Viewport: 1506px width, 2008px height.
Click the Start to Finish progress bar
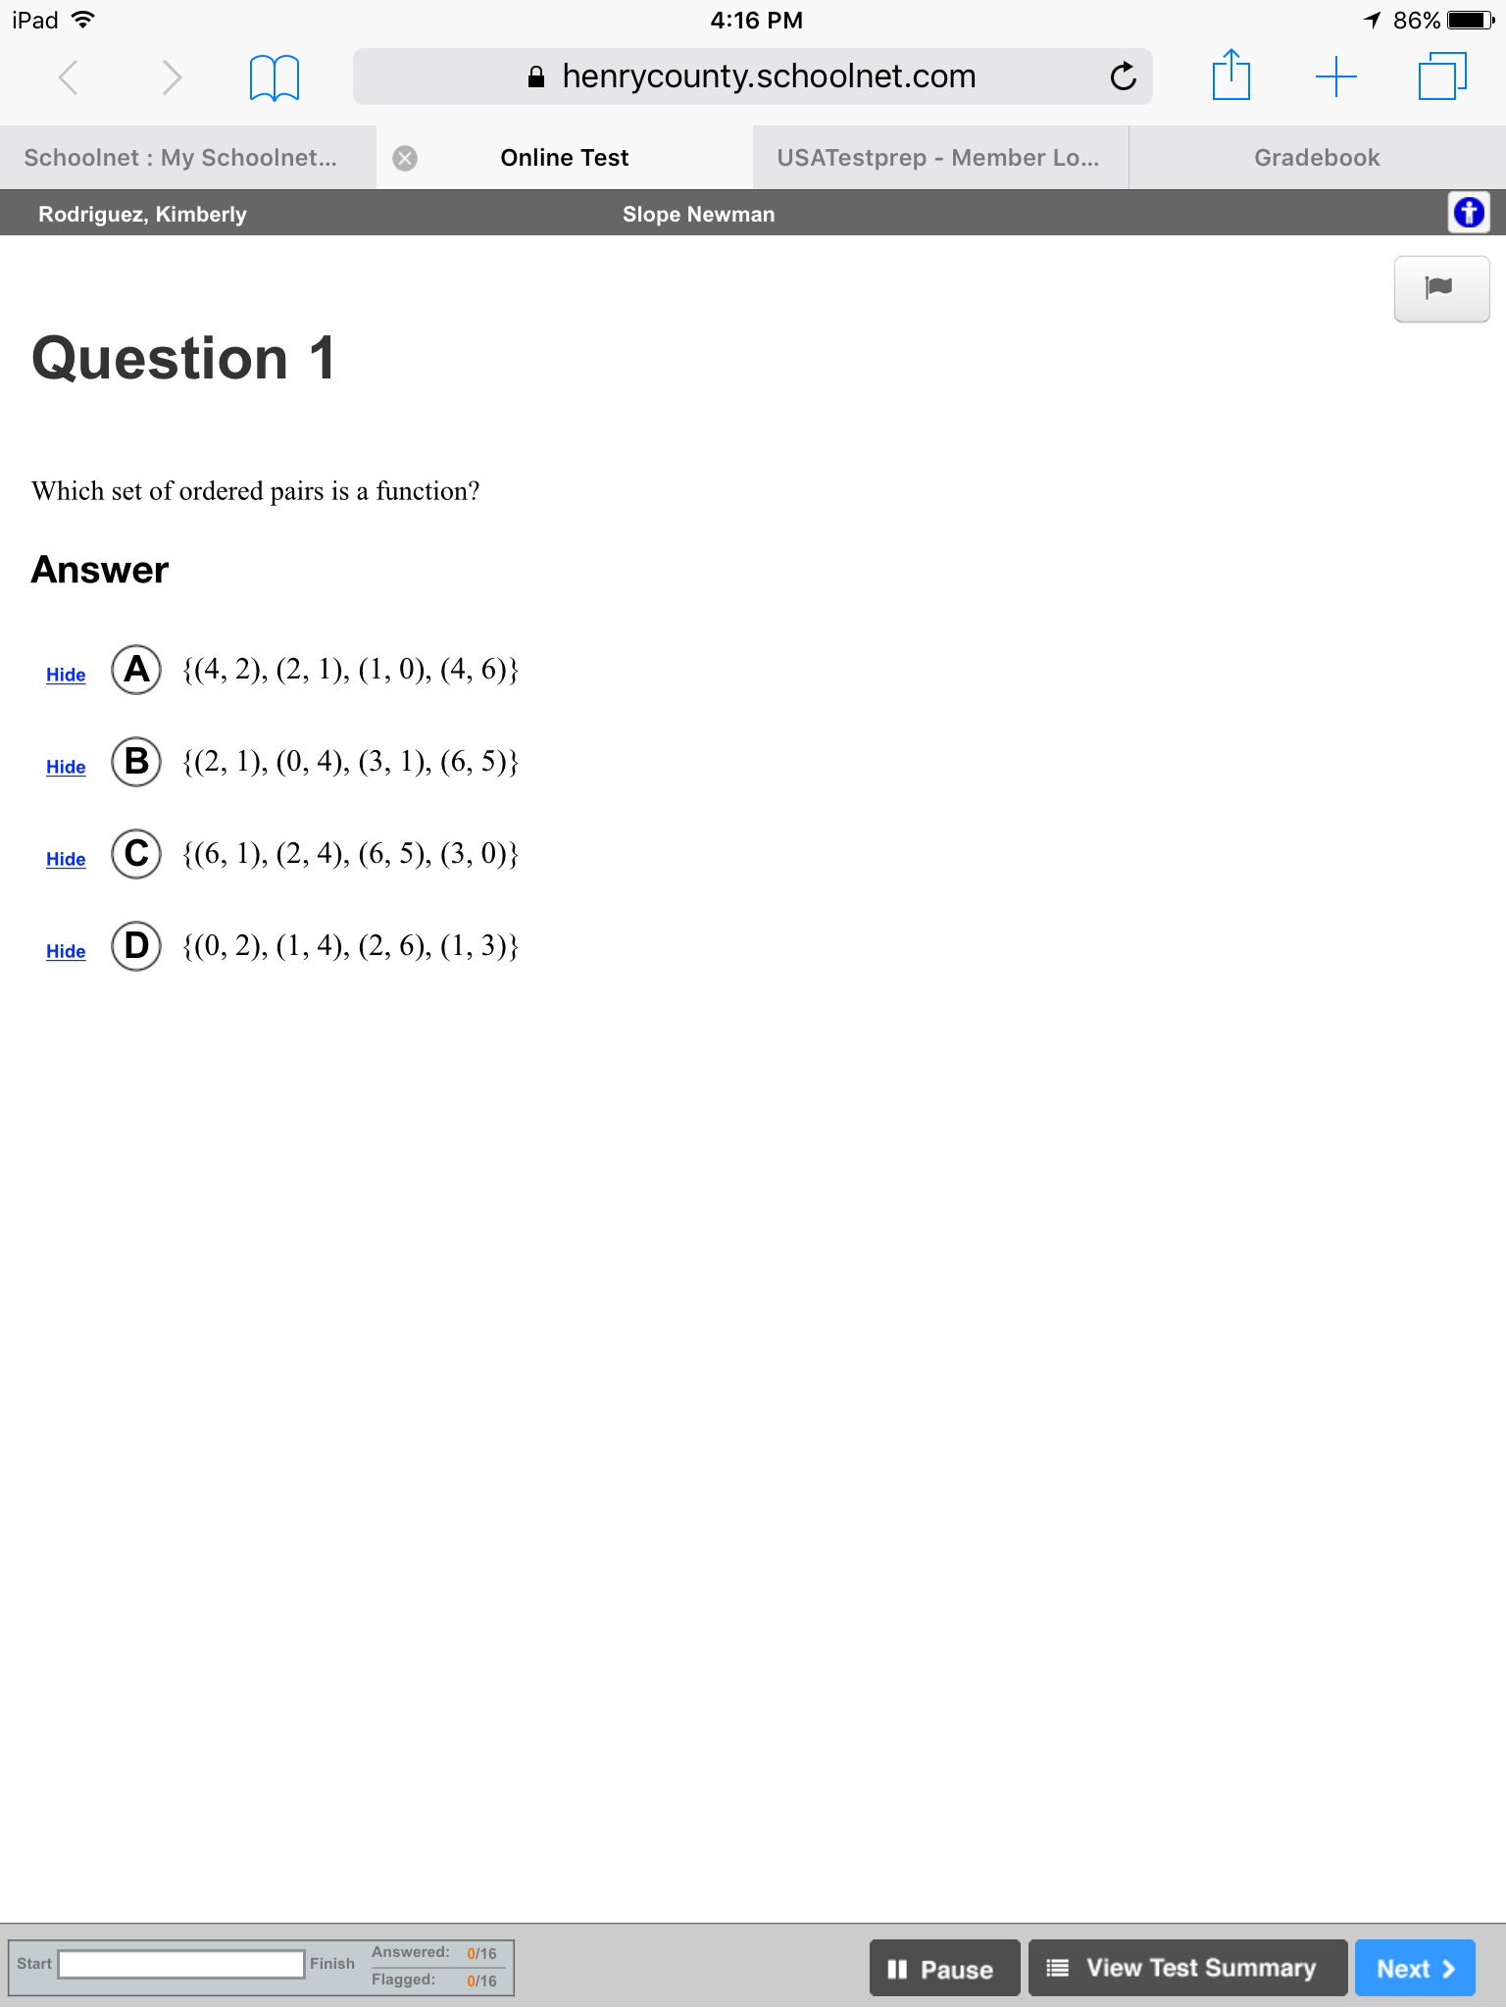click(181, 1964)
